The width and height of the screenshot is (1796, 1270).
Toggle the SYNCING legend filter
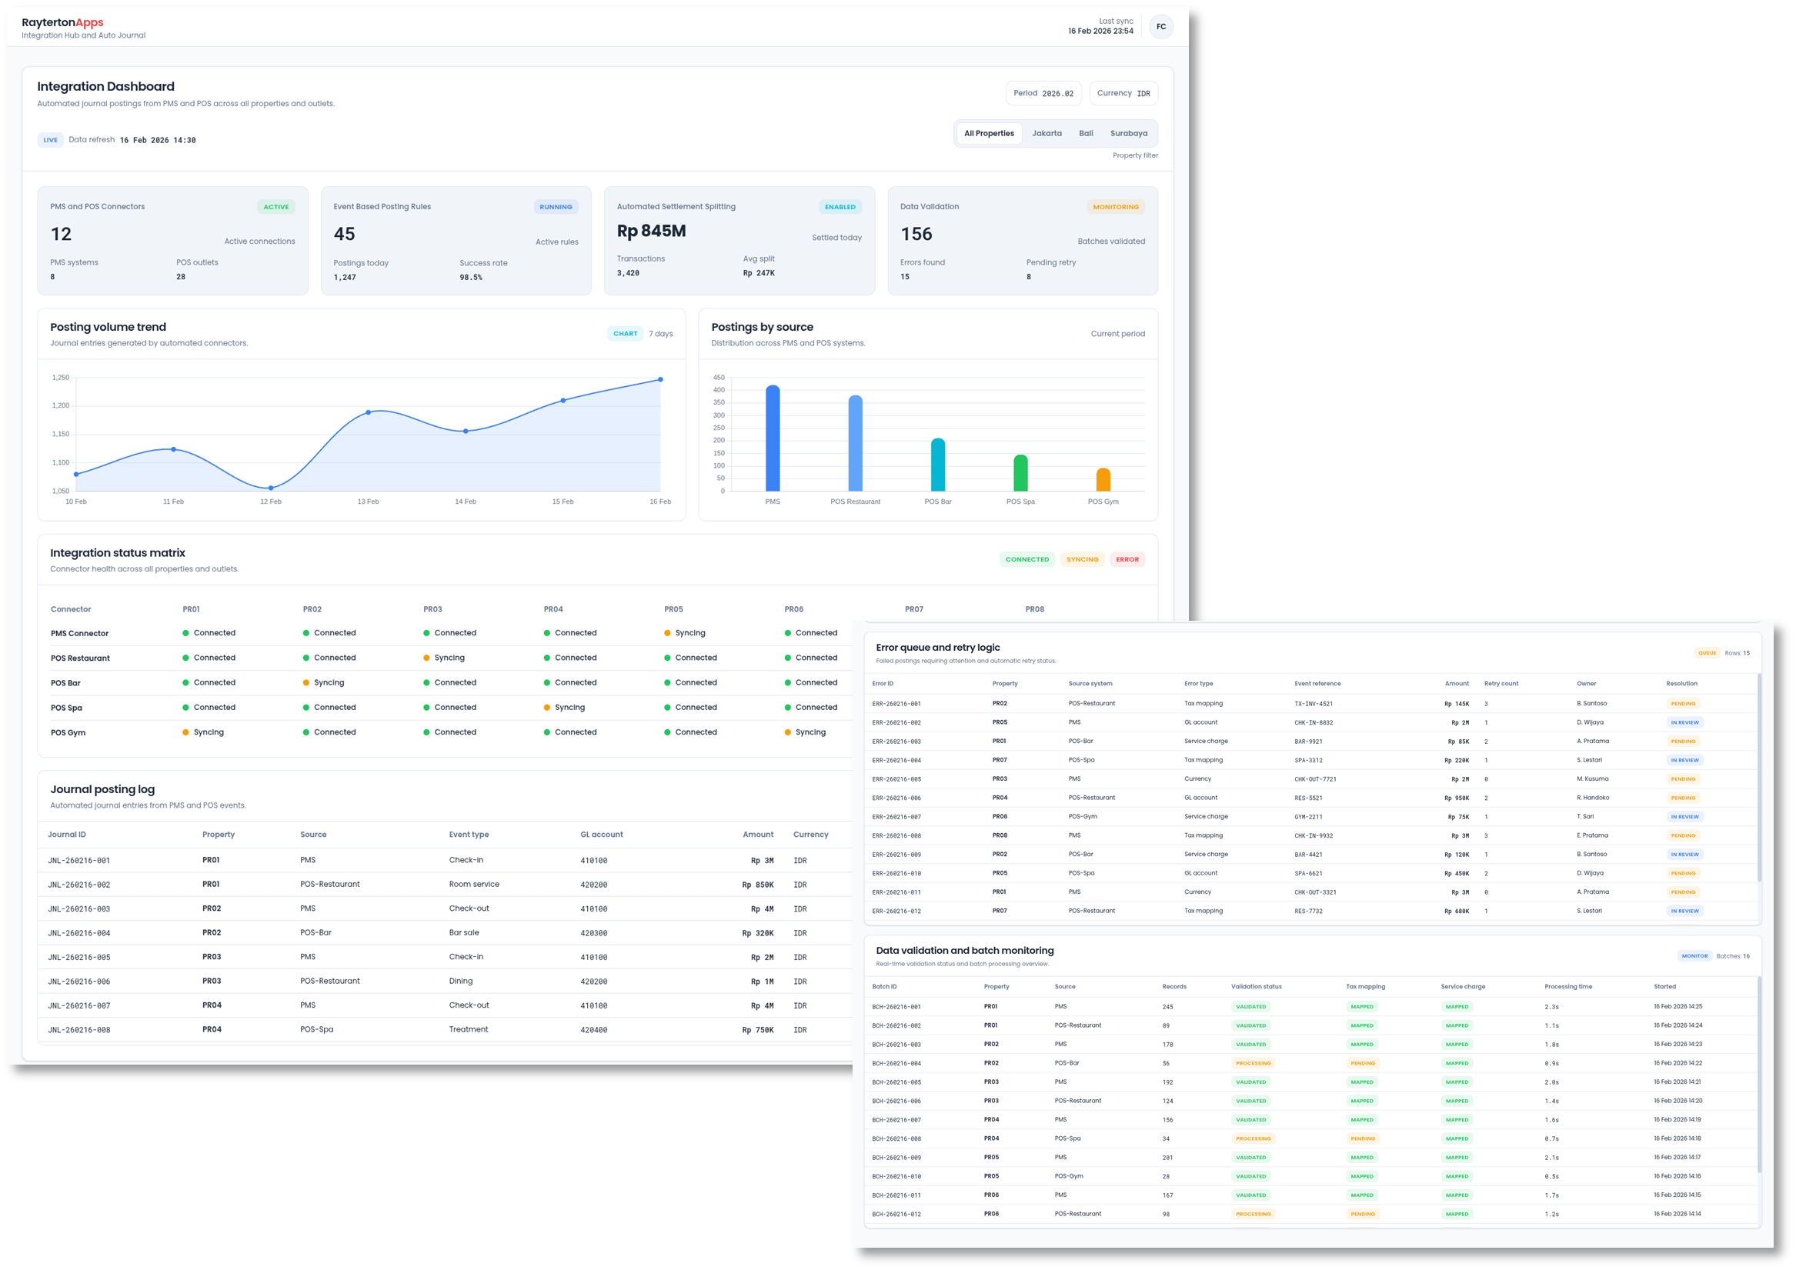coord(1082,560)
